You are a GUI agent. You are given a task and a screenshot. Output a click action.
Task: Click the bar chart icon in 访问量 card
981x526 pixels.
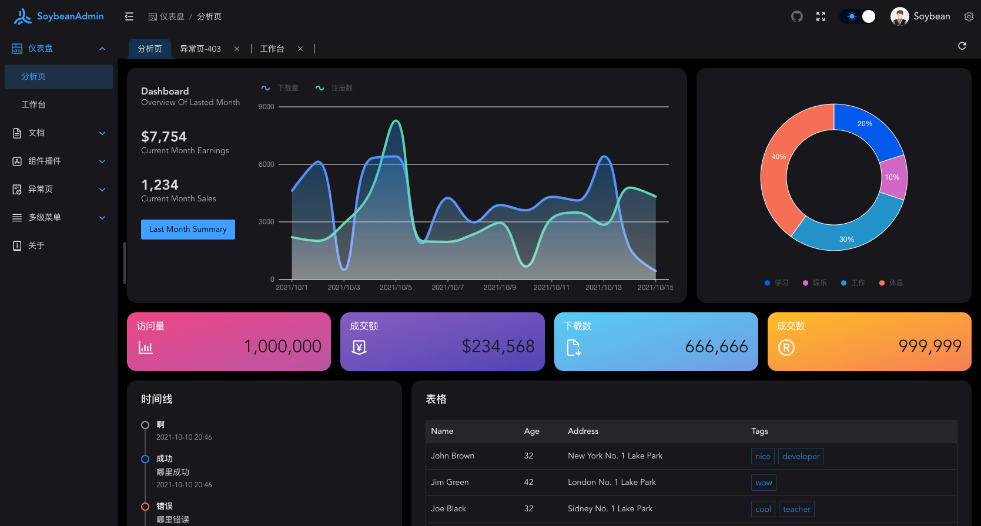click(x=146, y=348)
